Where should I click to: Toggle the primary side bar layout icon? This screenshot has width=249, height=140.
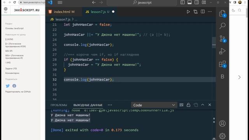pyautogui.click(x=182, y=2)
